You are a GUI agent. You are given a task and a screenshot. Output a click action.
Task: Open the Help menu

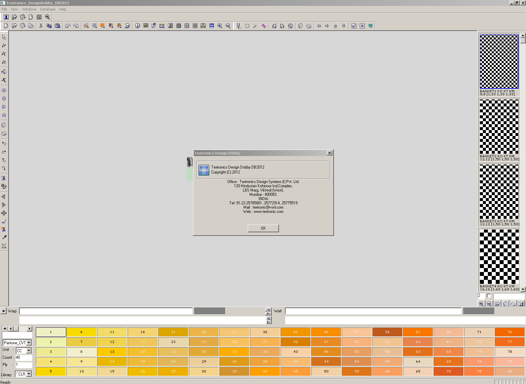point(63,9)
